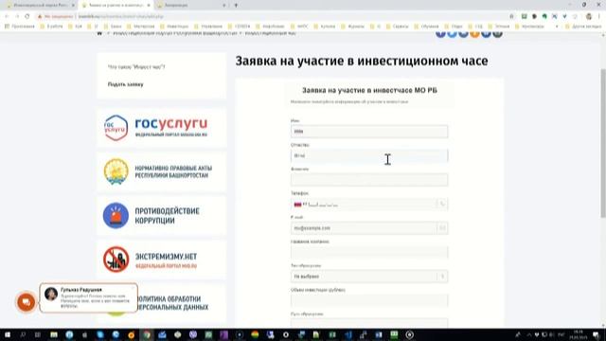
Task: Switch to the first tab, Инвестиционный портал
Action: click(x=39, y=5)
